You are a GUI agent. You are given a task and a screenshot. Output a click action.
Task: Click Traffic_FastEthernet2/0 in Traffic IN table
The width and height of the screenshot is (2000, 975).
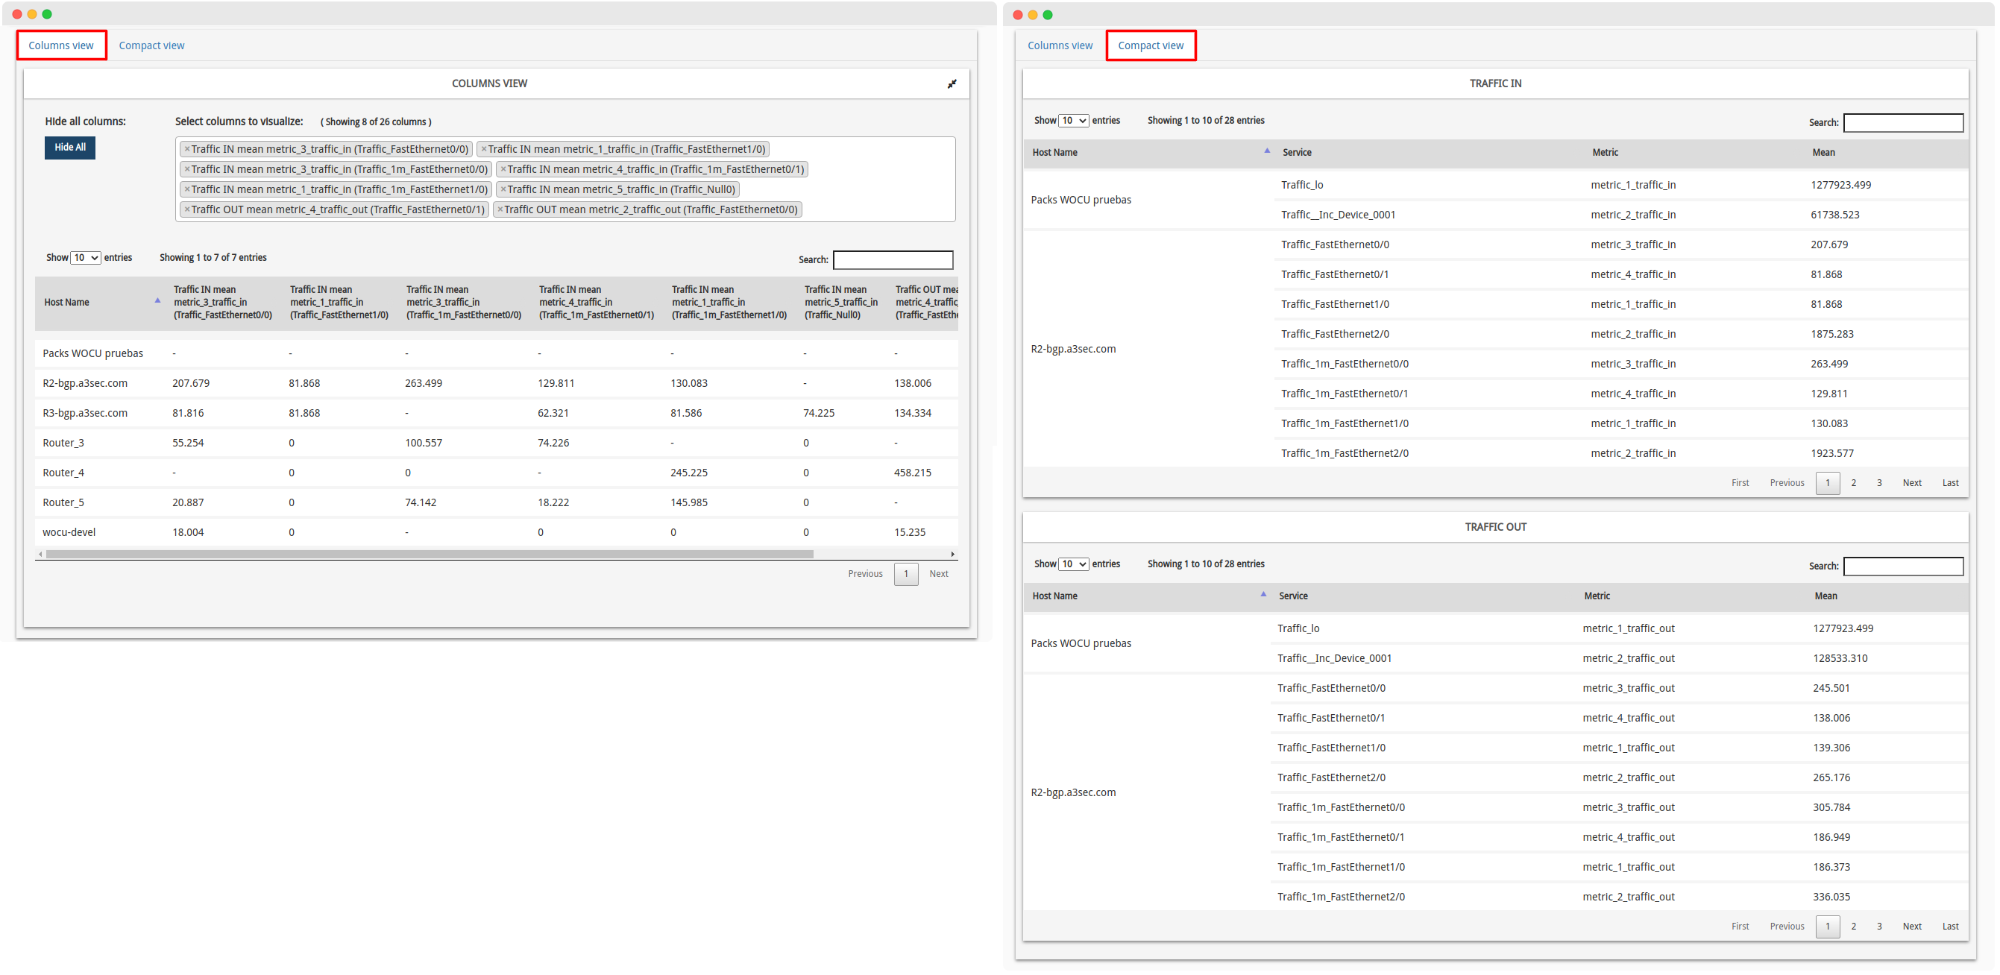(1335, 335)
